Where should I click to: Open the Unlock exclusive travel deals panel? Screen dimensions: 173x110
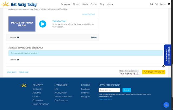click(x=168, y=55)
